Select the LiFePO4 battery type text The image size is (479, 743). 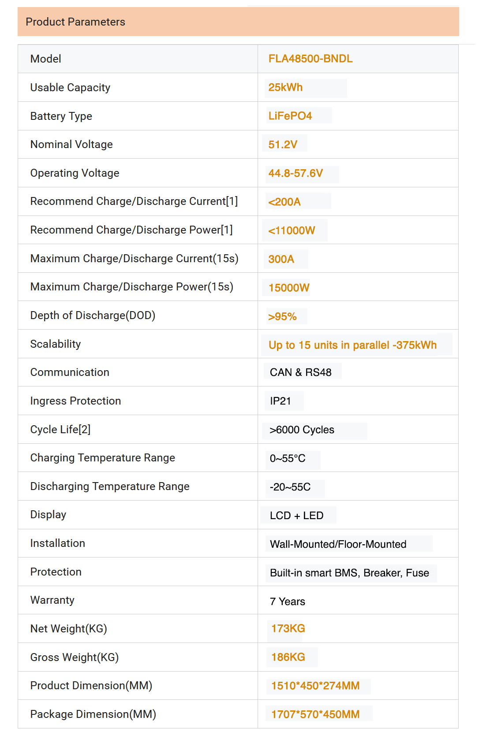[290, 116]
